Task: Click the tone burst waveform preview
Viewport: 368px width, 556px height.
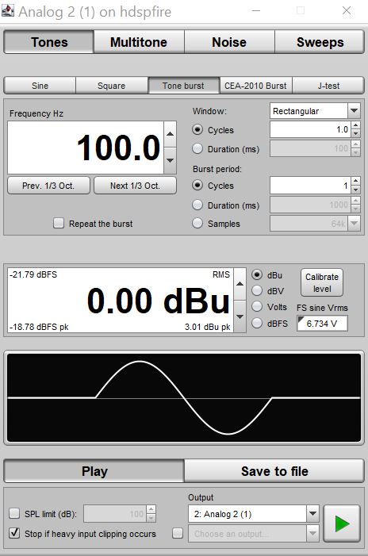Action: coord(184,397)
